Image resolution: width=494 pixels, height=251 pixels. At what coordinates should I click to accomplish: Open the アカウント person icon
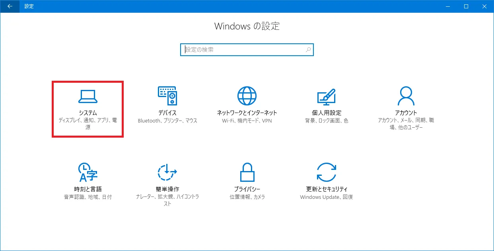pos(406,96)
